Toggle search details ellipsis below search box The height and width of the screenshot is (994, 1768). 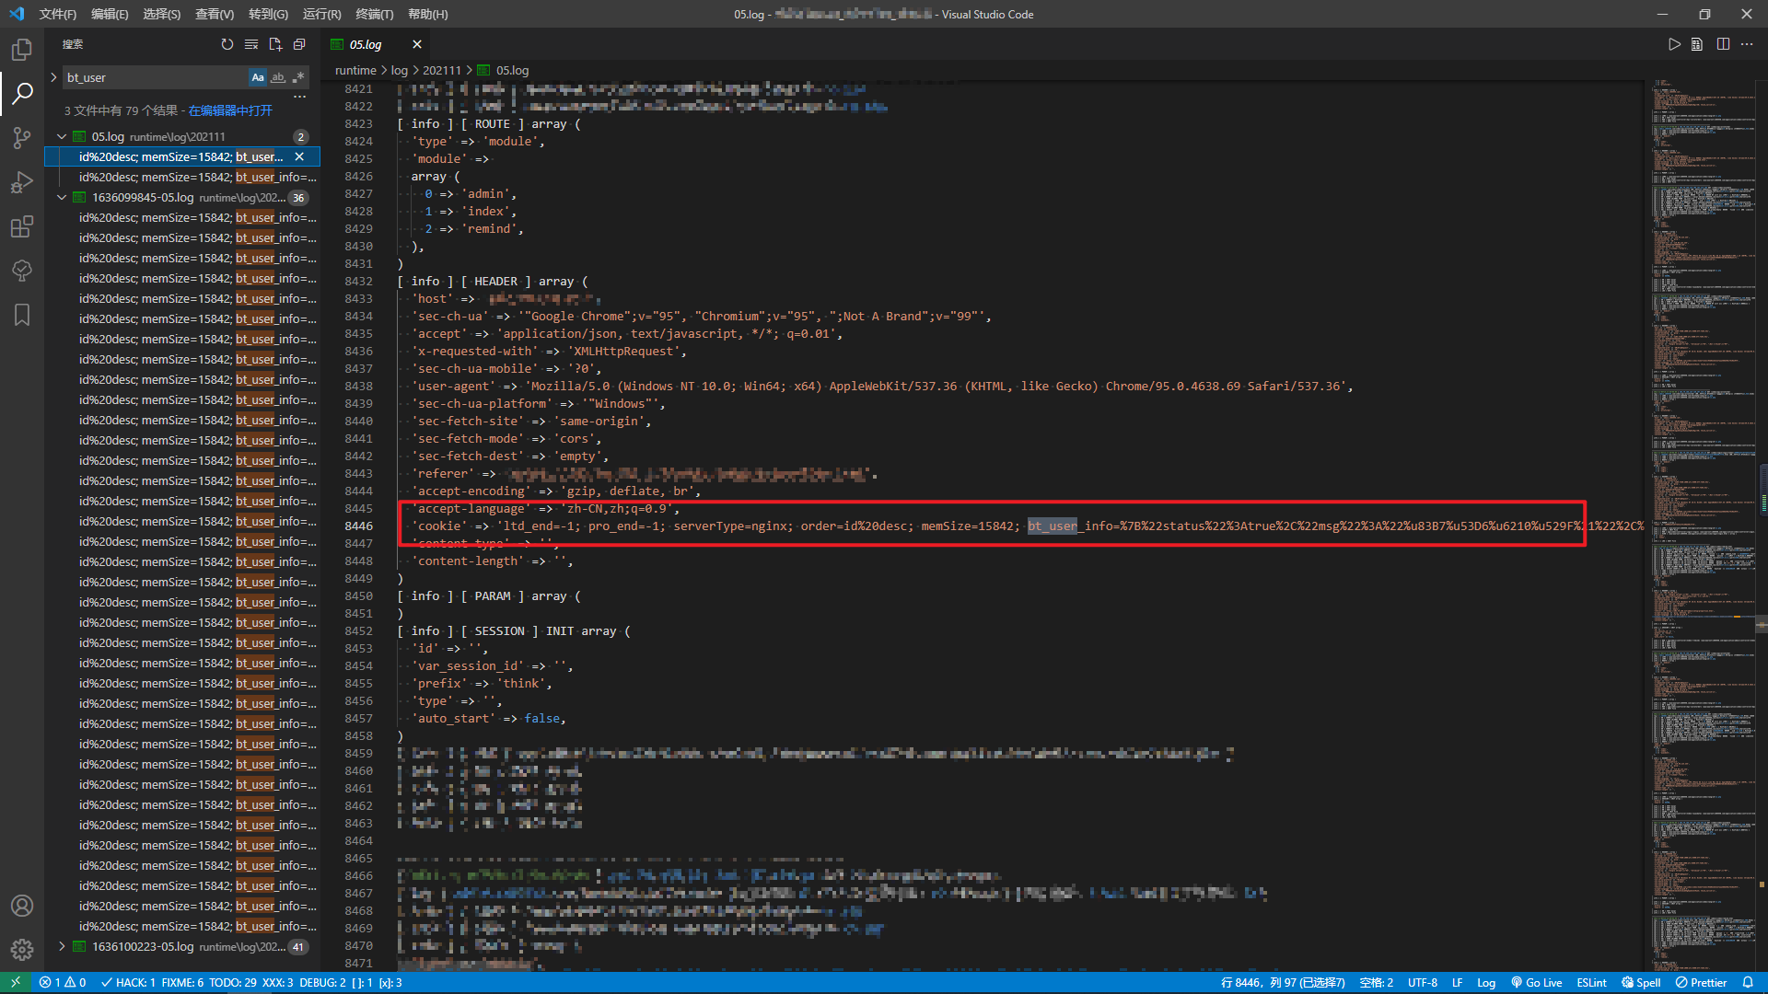pyautogui.click(x=299, y=97)
